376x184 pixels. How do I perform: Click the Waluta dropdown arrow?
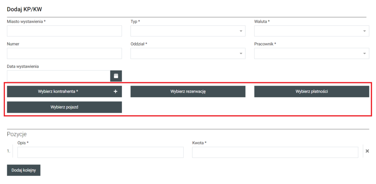pyautogui.click(x=365, y=31)
